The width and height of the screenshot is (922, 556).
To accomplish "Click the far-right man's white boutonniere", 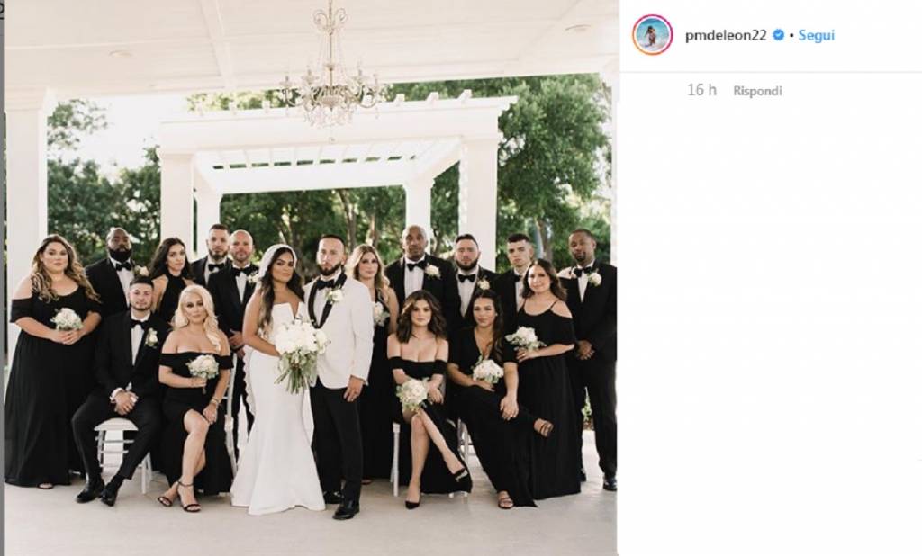I will pos(594,278).
